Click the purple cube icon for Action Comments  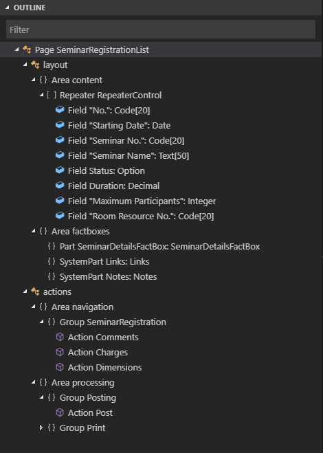(60, 337)
